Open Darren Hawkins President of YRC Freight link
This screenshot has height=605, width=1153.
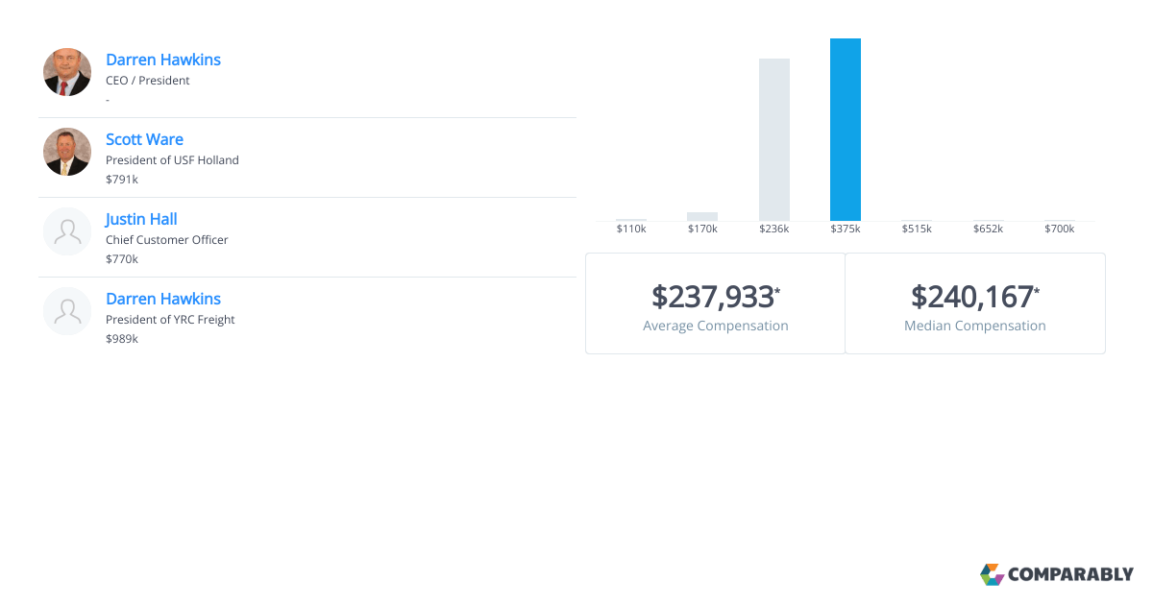[x=162, y=299]
